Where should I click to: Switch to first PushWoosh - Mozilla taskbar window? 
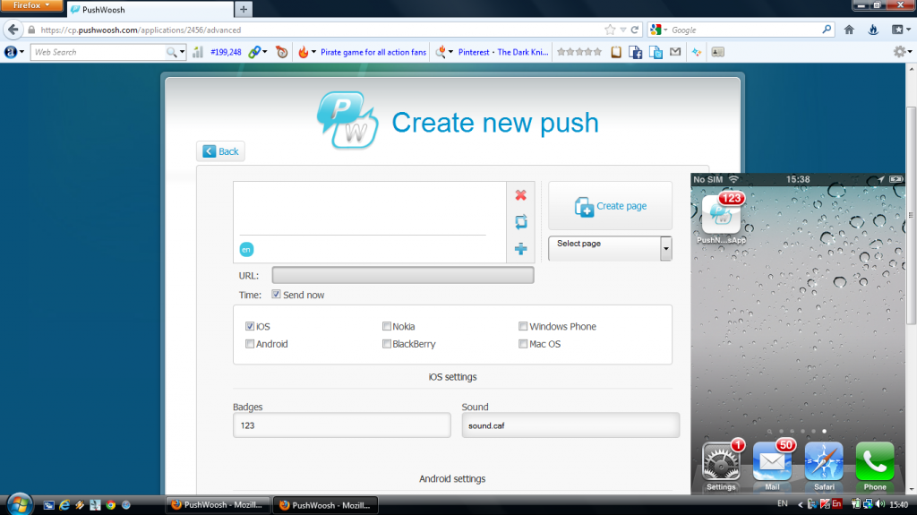point(219,504)
